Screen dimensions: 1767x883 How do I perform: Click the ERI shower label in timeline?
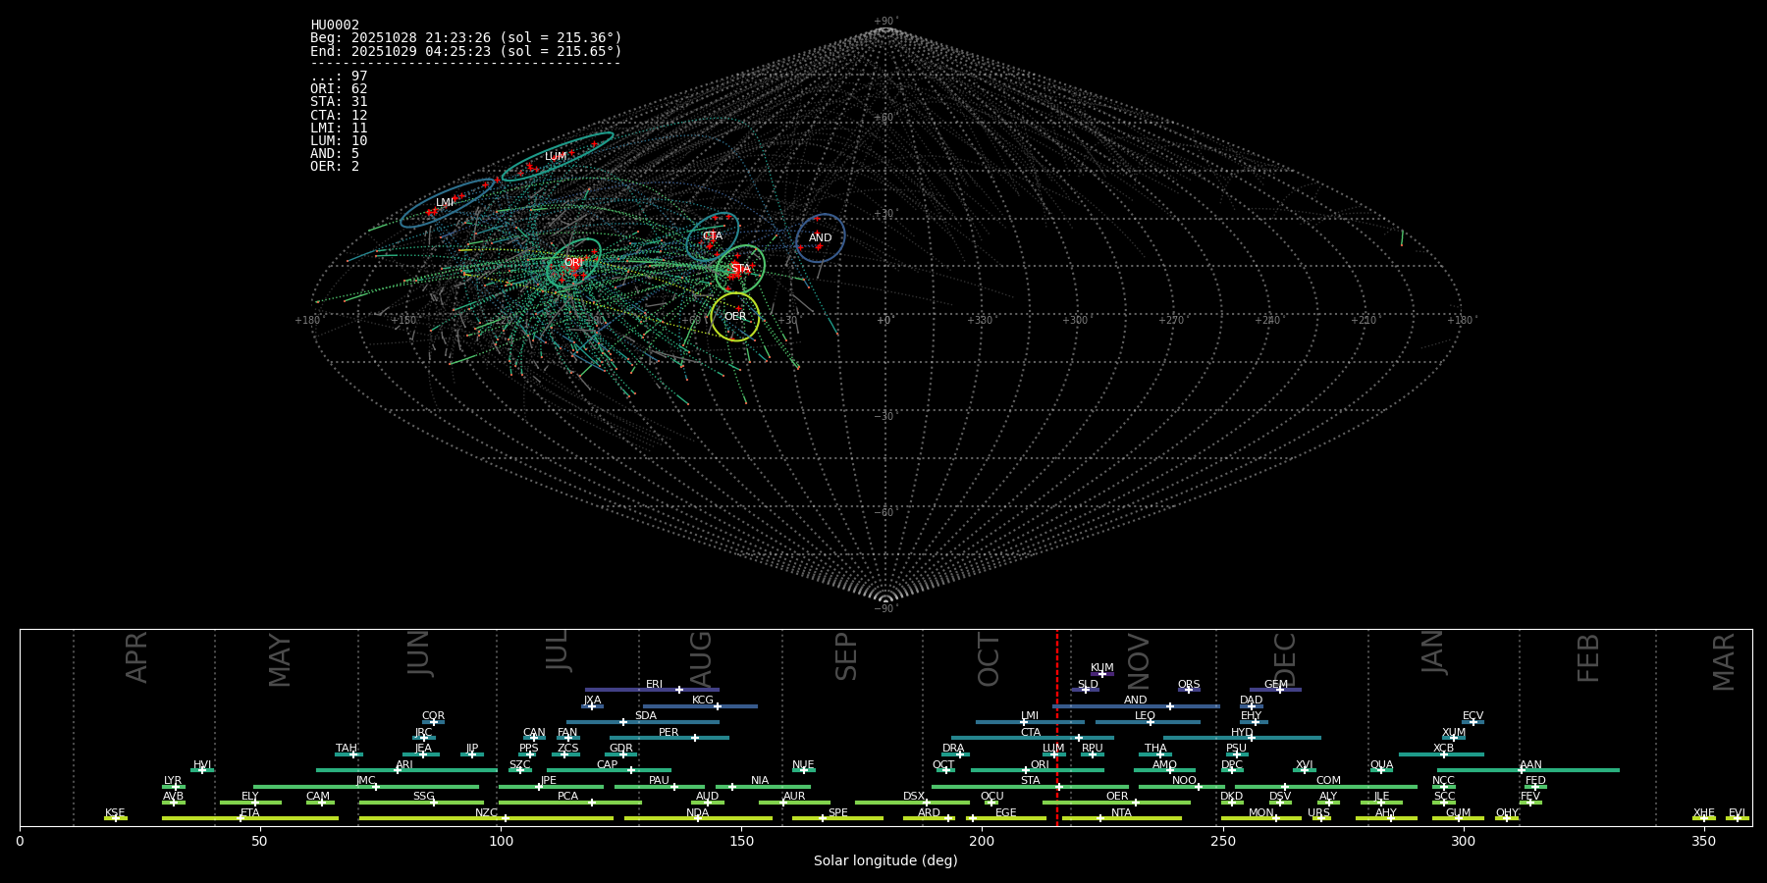pos(654,685)
